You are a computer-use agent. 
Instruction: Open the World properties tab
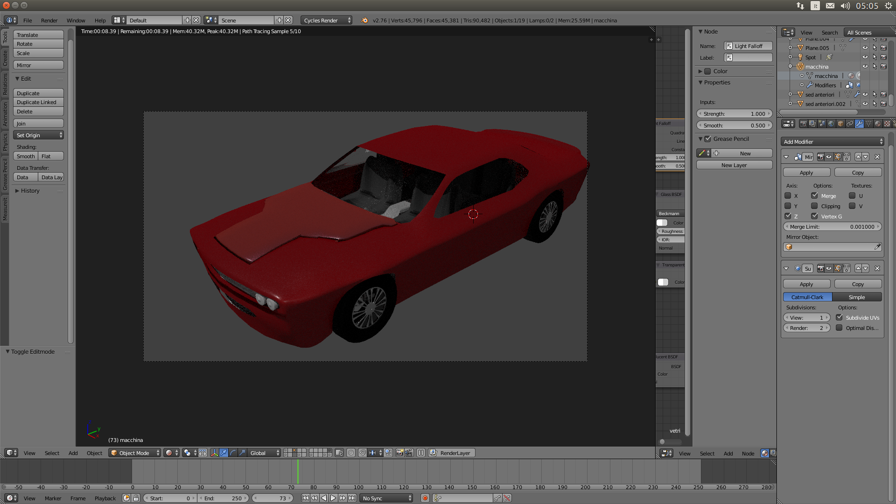831,124
